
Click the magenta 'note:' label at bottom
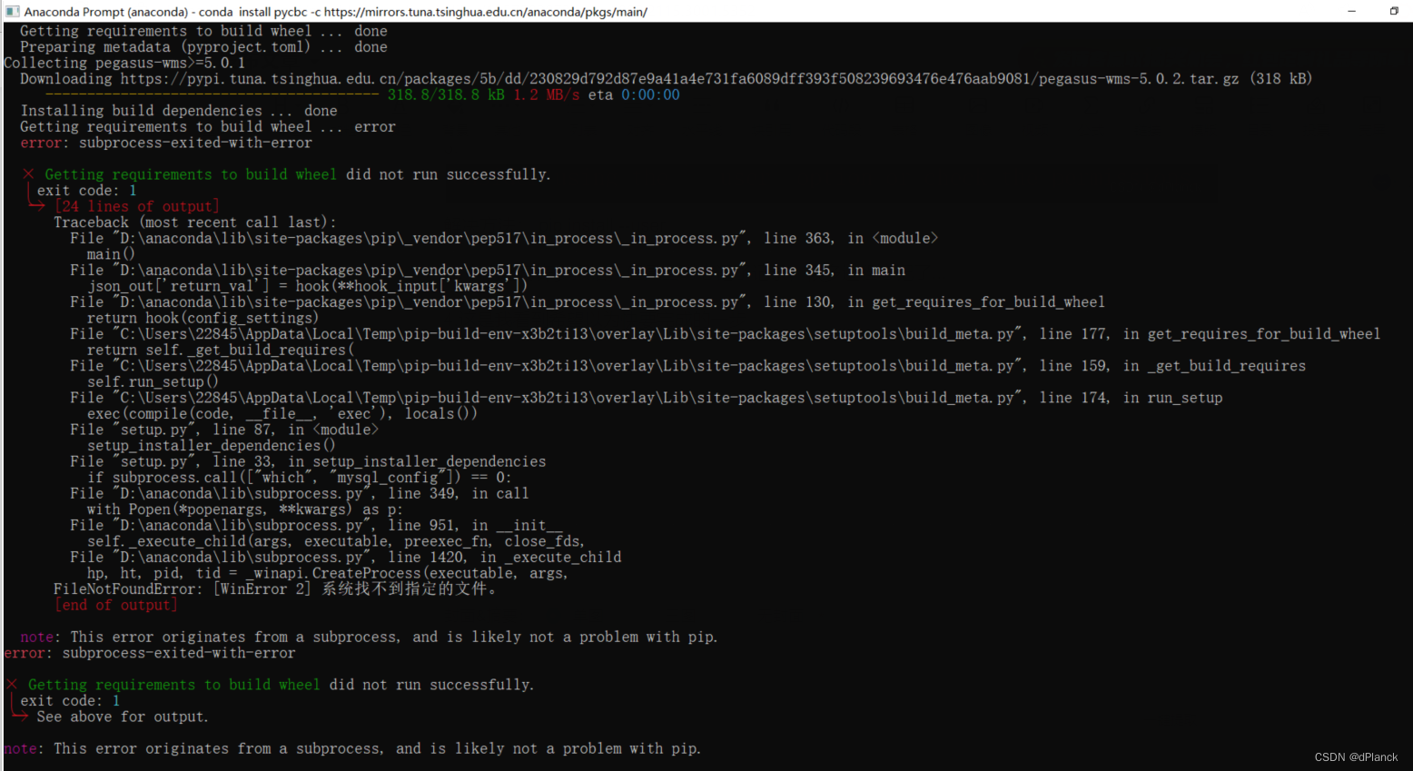coord(20,748)
